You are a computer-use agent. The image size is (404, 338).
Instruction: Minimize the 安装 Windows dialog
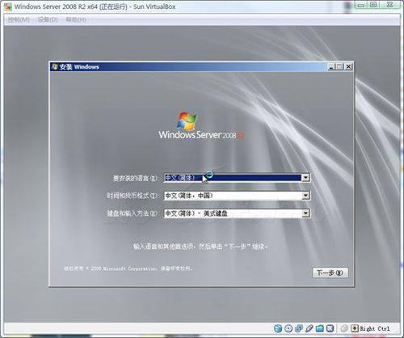pos(331,66)
